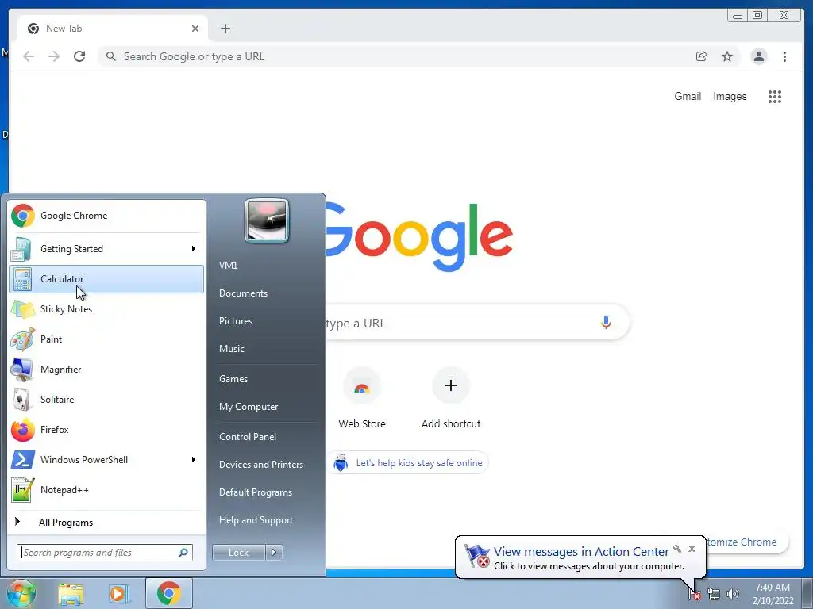Click the magnifier icon in Start search box
Viewport: 813px width, 609px height.
click(183, 553)
